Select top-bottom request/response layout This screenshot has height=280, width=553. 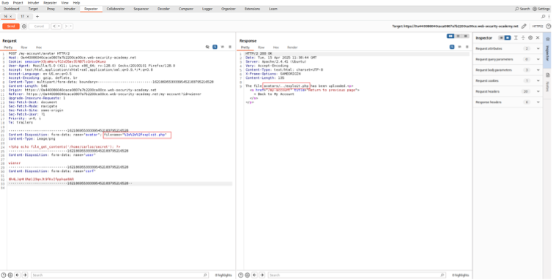tap(458, 36)
